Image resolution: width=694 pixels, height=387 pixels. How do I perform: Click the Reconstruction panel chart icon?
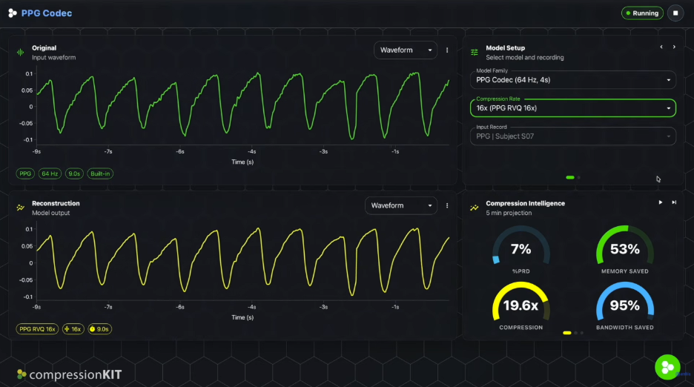click(20, 208)
